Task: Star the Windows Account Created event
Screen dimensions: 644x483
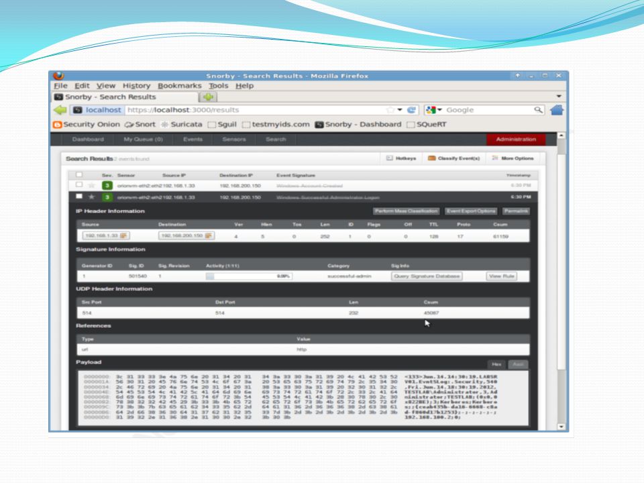Action: pos(92,185)
